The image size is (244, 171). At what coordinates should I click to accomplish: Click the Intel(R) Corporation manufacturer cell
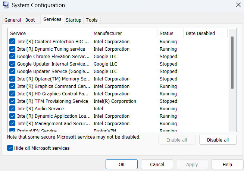(x=115, y=101)
